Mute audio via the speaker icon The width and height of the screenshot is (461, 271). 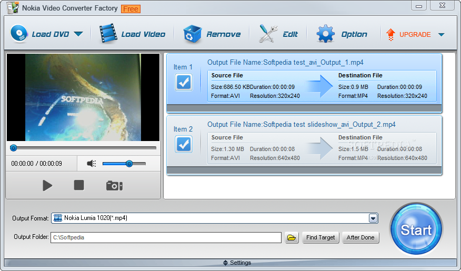pyautogui.click(x=92, y=164)
